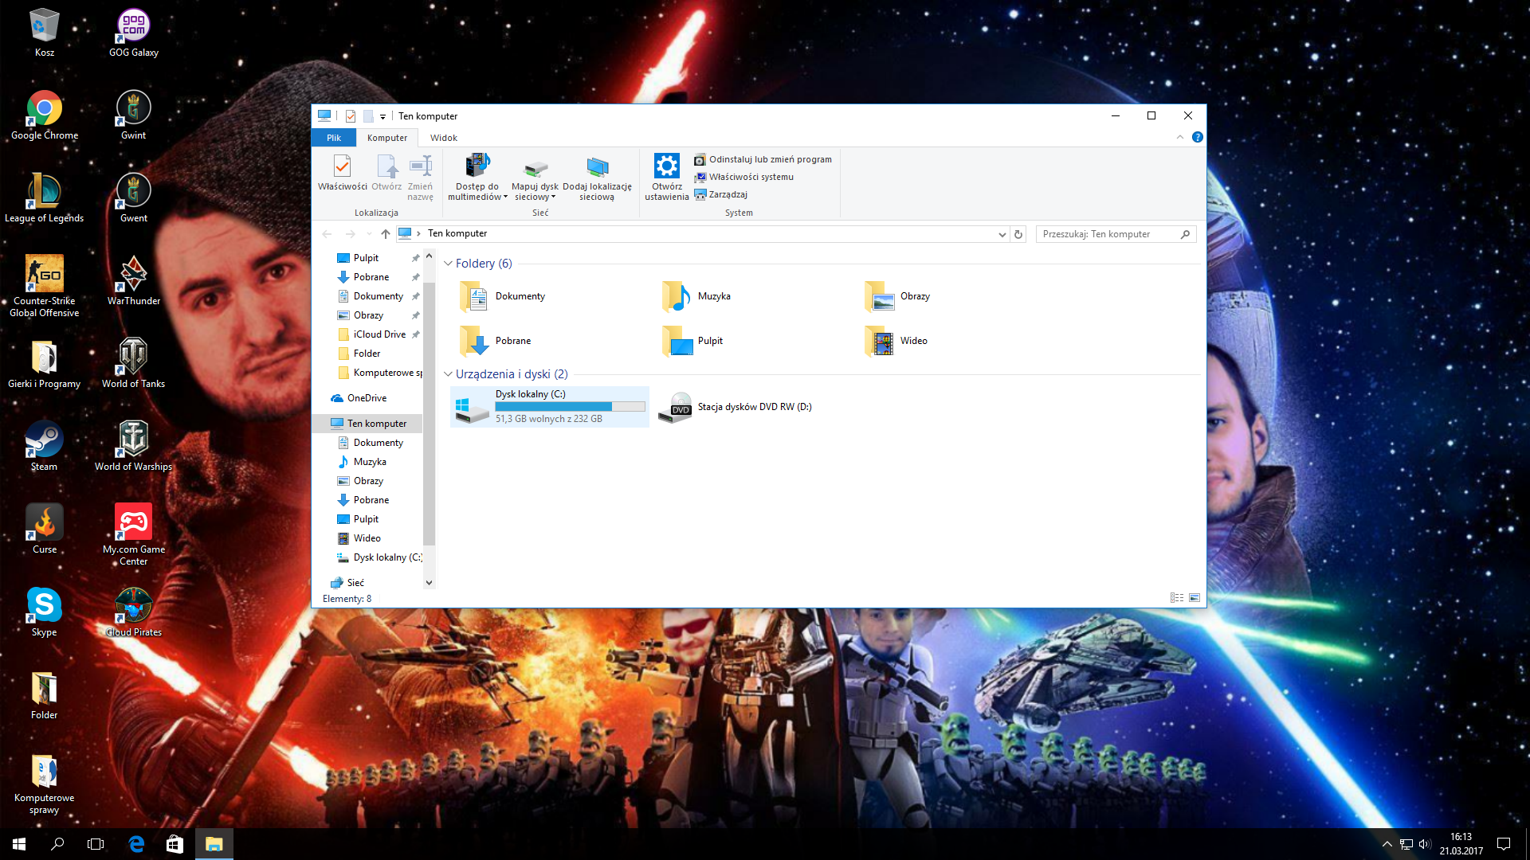This screenshot has height=860, width=1530.
Task: Select Wideo in navigation pane
Action: [367, 538]
